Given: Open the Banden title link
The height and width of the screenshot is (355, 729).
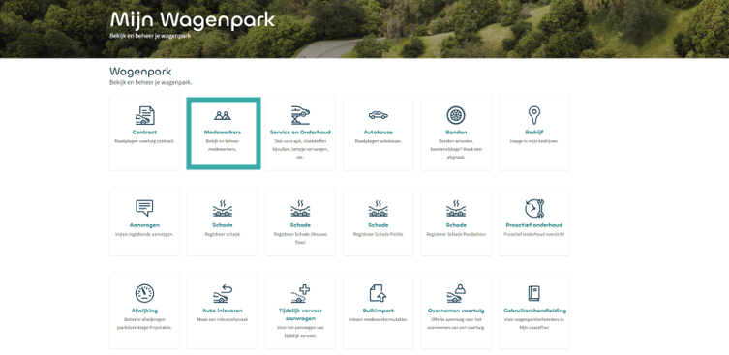Looking at the screenshot, I should pyautogui.click(x=456, y=133).
